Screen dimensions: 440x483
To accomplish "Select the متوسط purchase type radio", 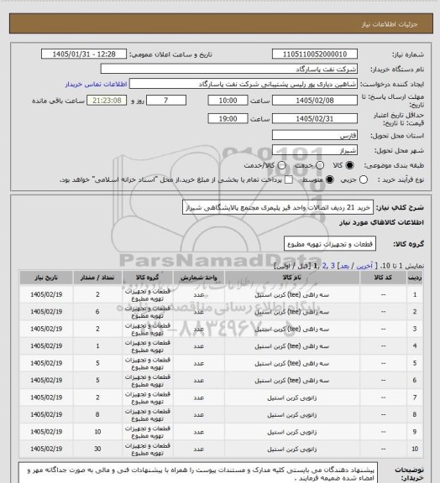I will pos(330,179).
